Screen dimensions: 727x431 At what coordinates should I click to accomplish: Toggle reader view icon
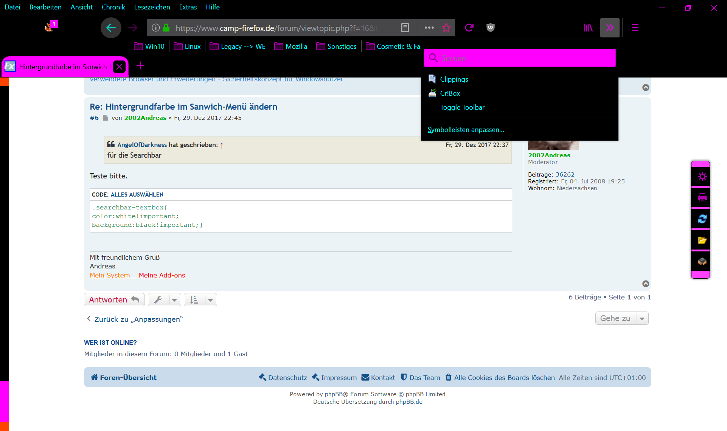[405, 28]
